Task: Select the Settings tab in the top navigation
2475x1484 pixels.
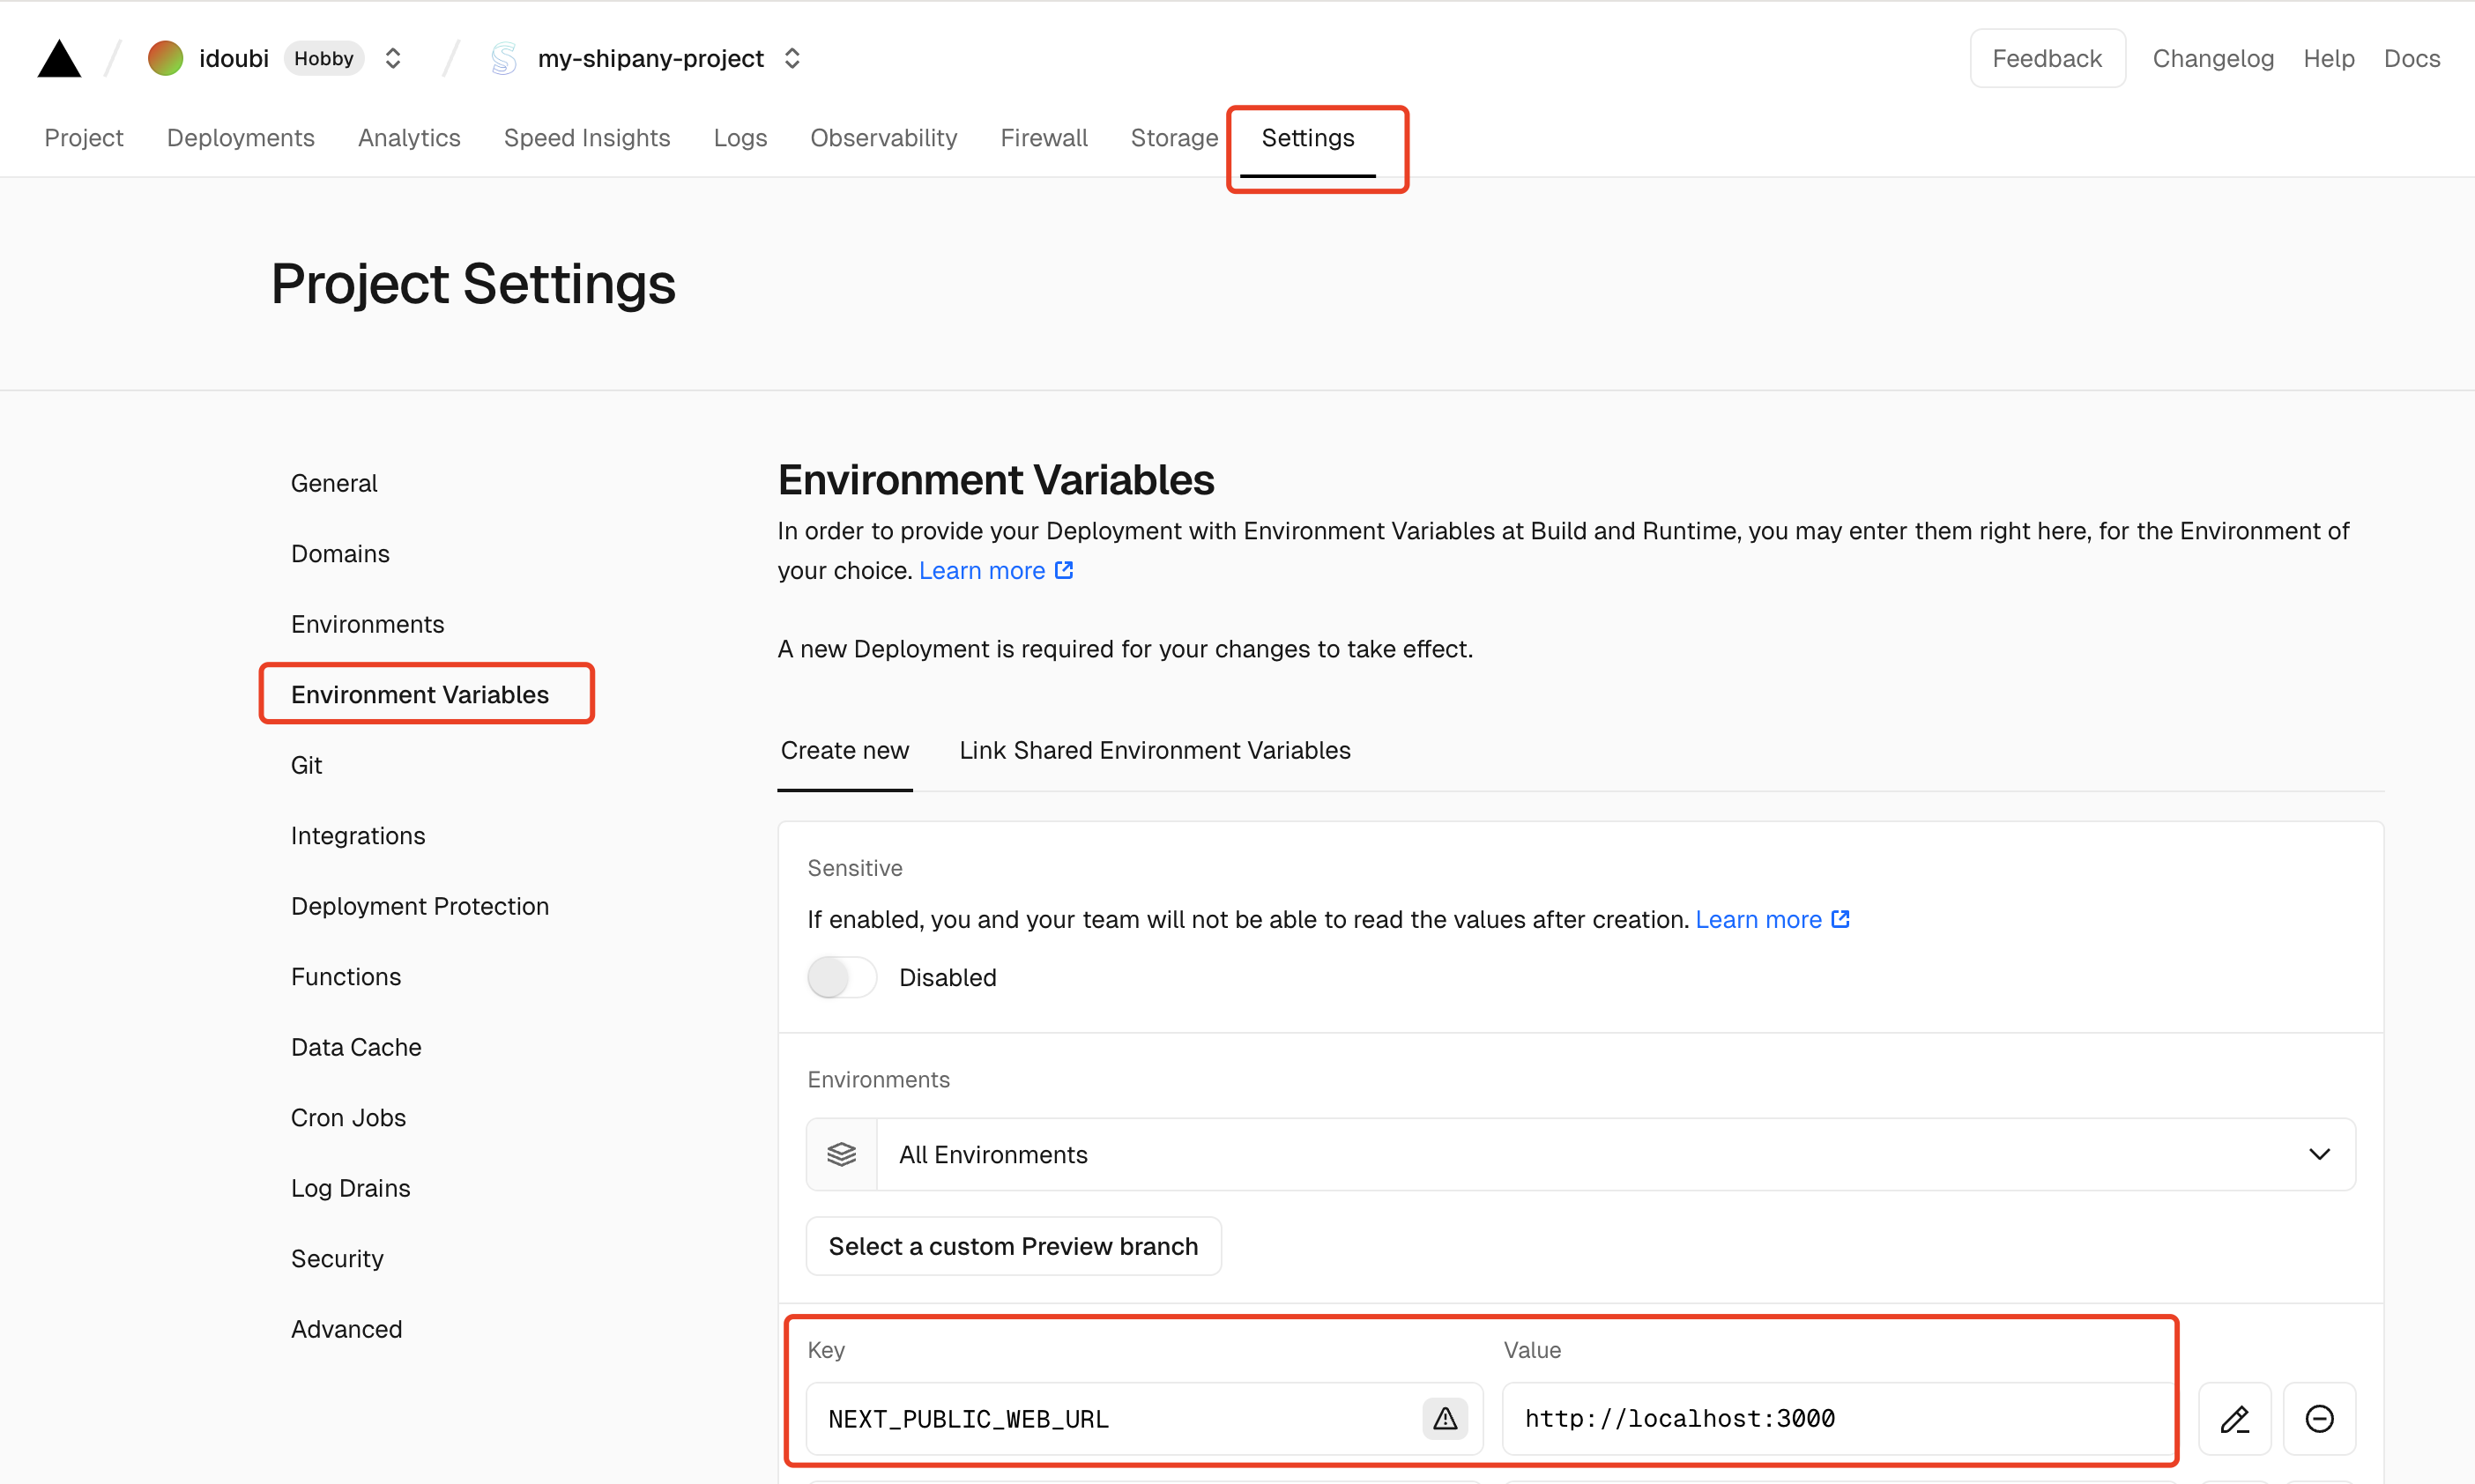Action: pyautogui.click(x=1309, y=136)
